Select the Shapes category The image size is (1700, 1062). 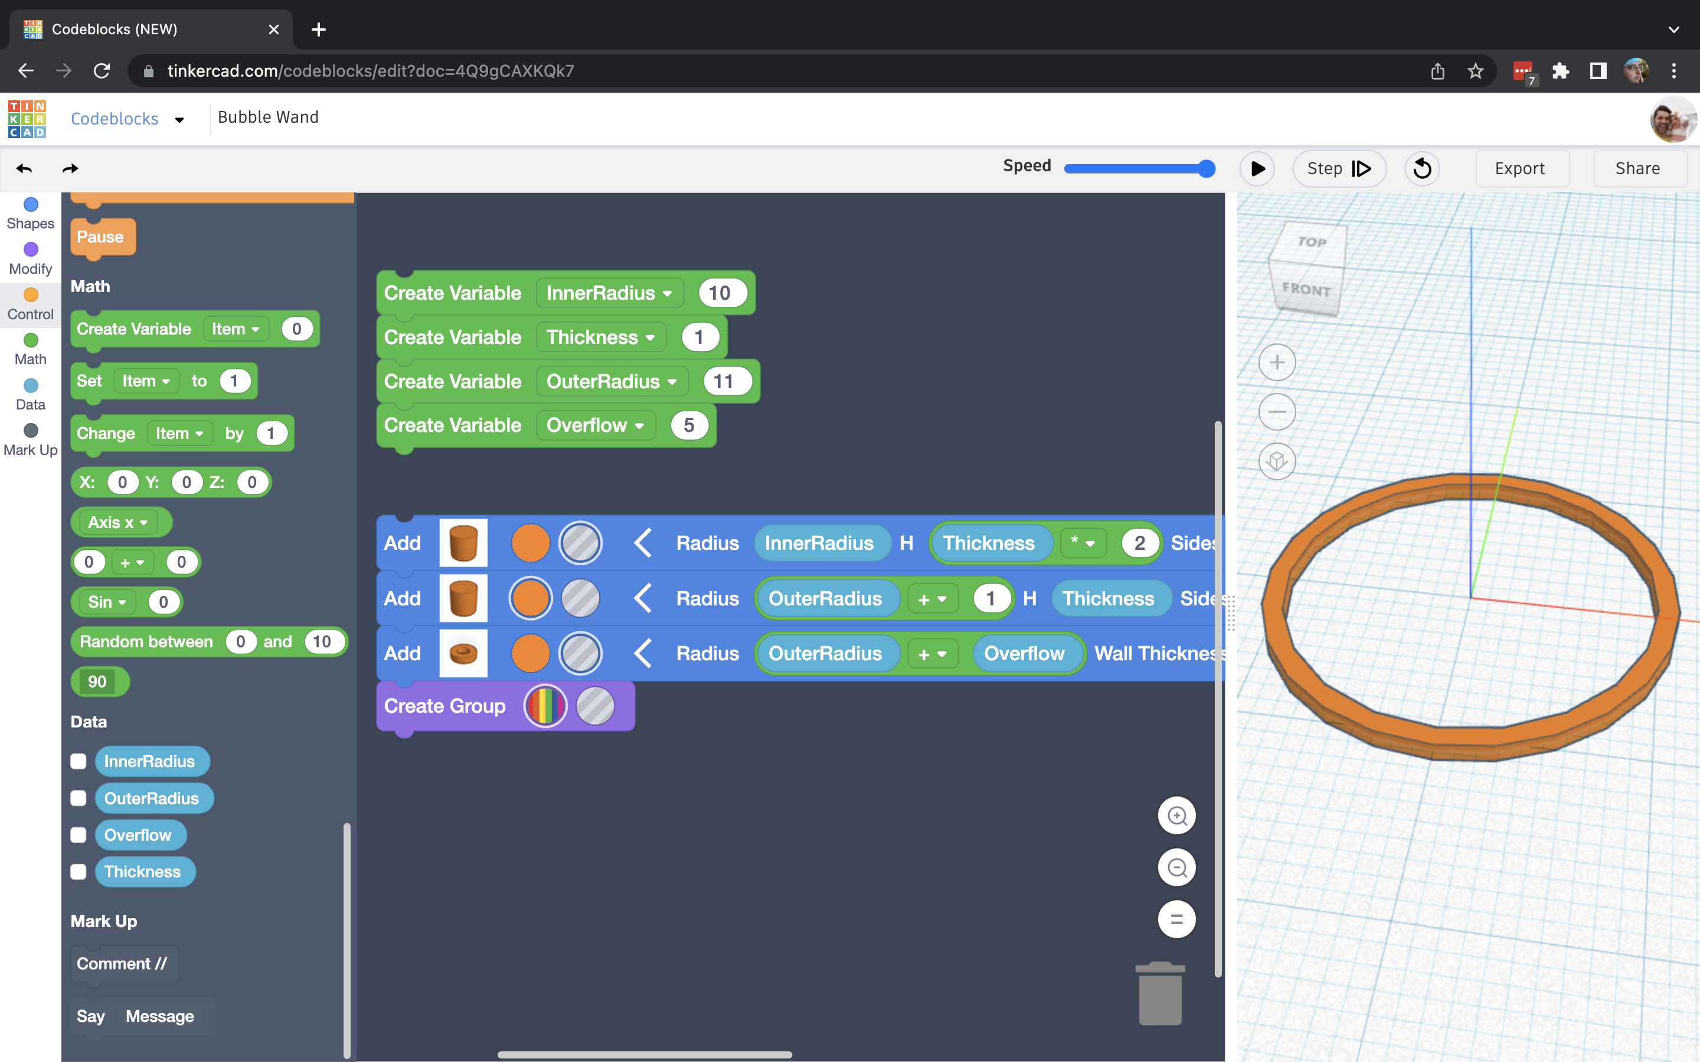coord(30,214)
